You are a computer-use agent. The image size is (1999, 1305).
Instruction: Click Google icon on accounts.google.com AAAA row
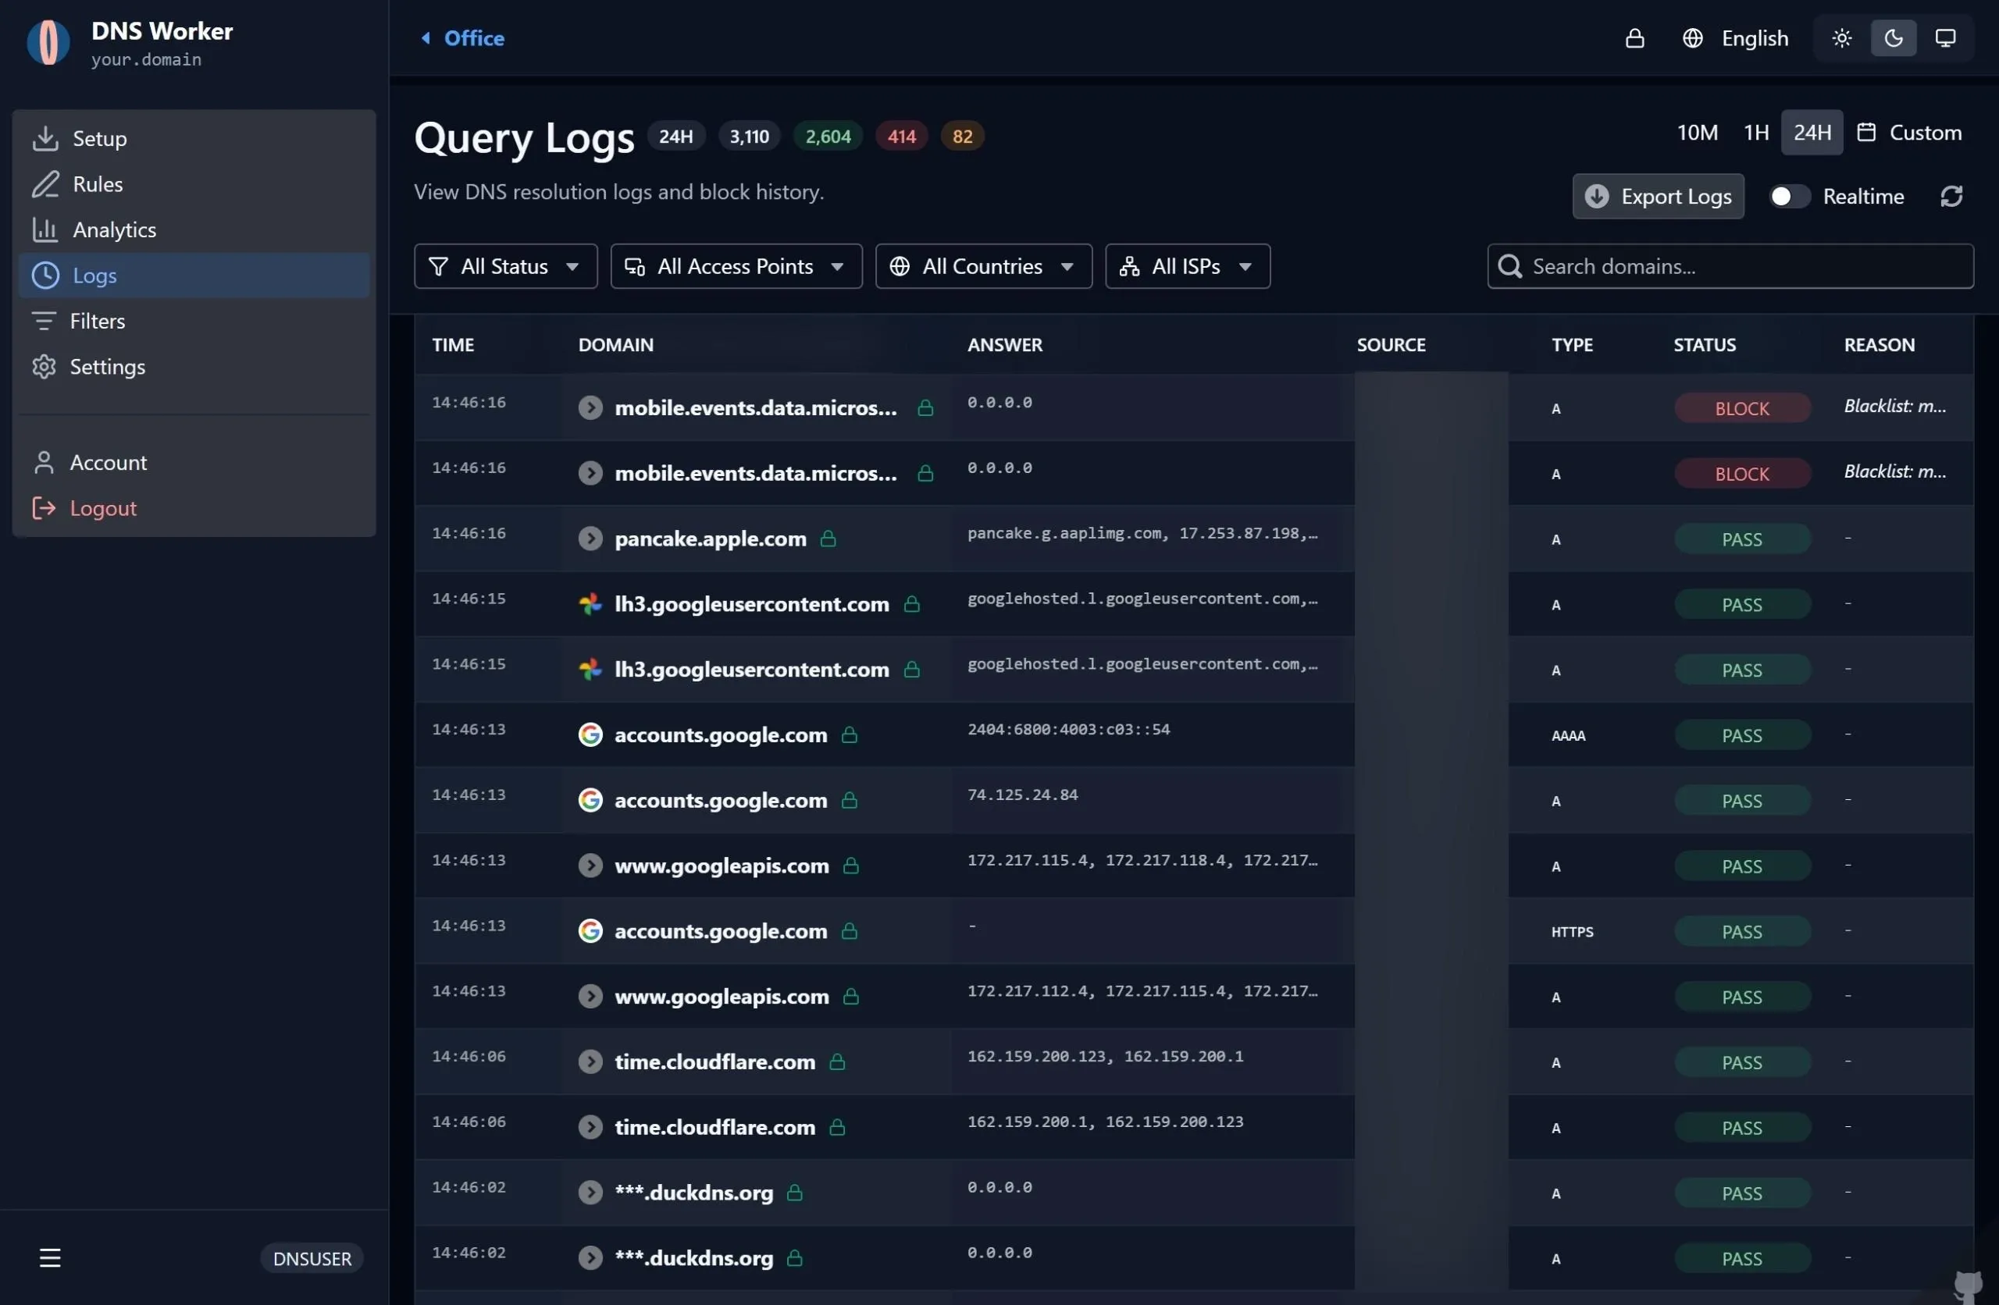tap(590, 734)
